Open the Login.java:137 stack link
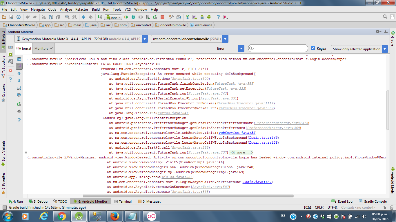This screenshot has width=396, height=222. click(257, 182)
